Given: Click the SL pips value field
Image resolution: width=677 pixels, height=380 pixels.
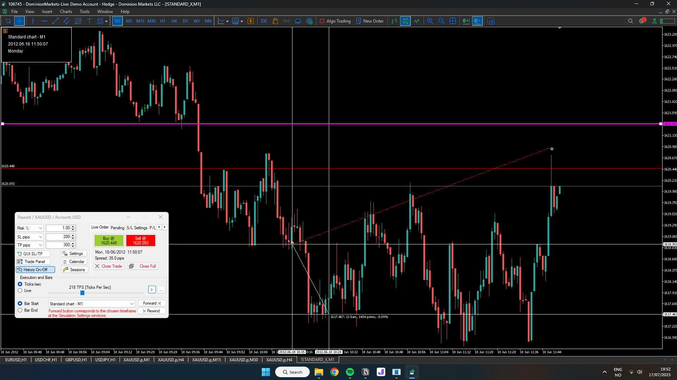Looking at the screenshot, I should click(58, 237).
